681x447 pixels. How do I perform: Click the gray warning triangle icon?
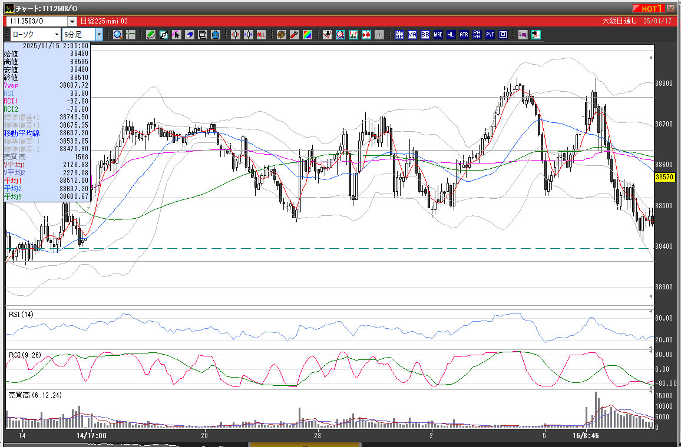pyautogui.click(x=379, y=35)
